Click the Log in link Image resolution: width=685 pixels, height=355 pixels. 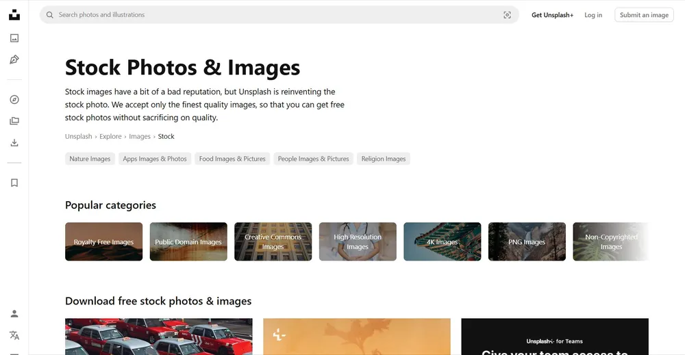(593, 15)
